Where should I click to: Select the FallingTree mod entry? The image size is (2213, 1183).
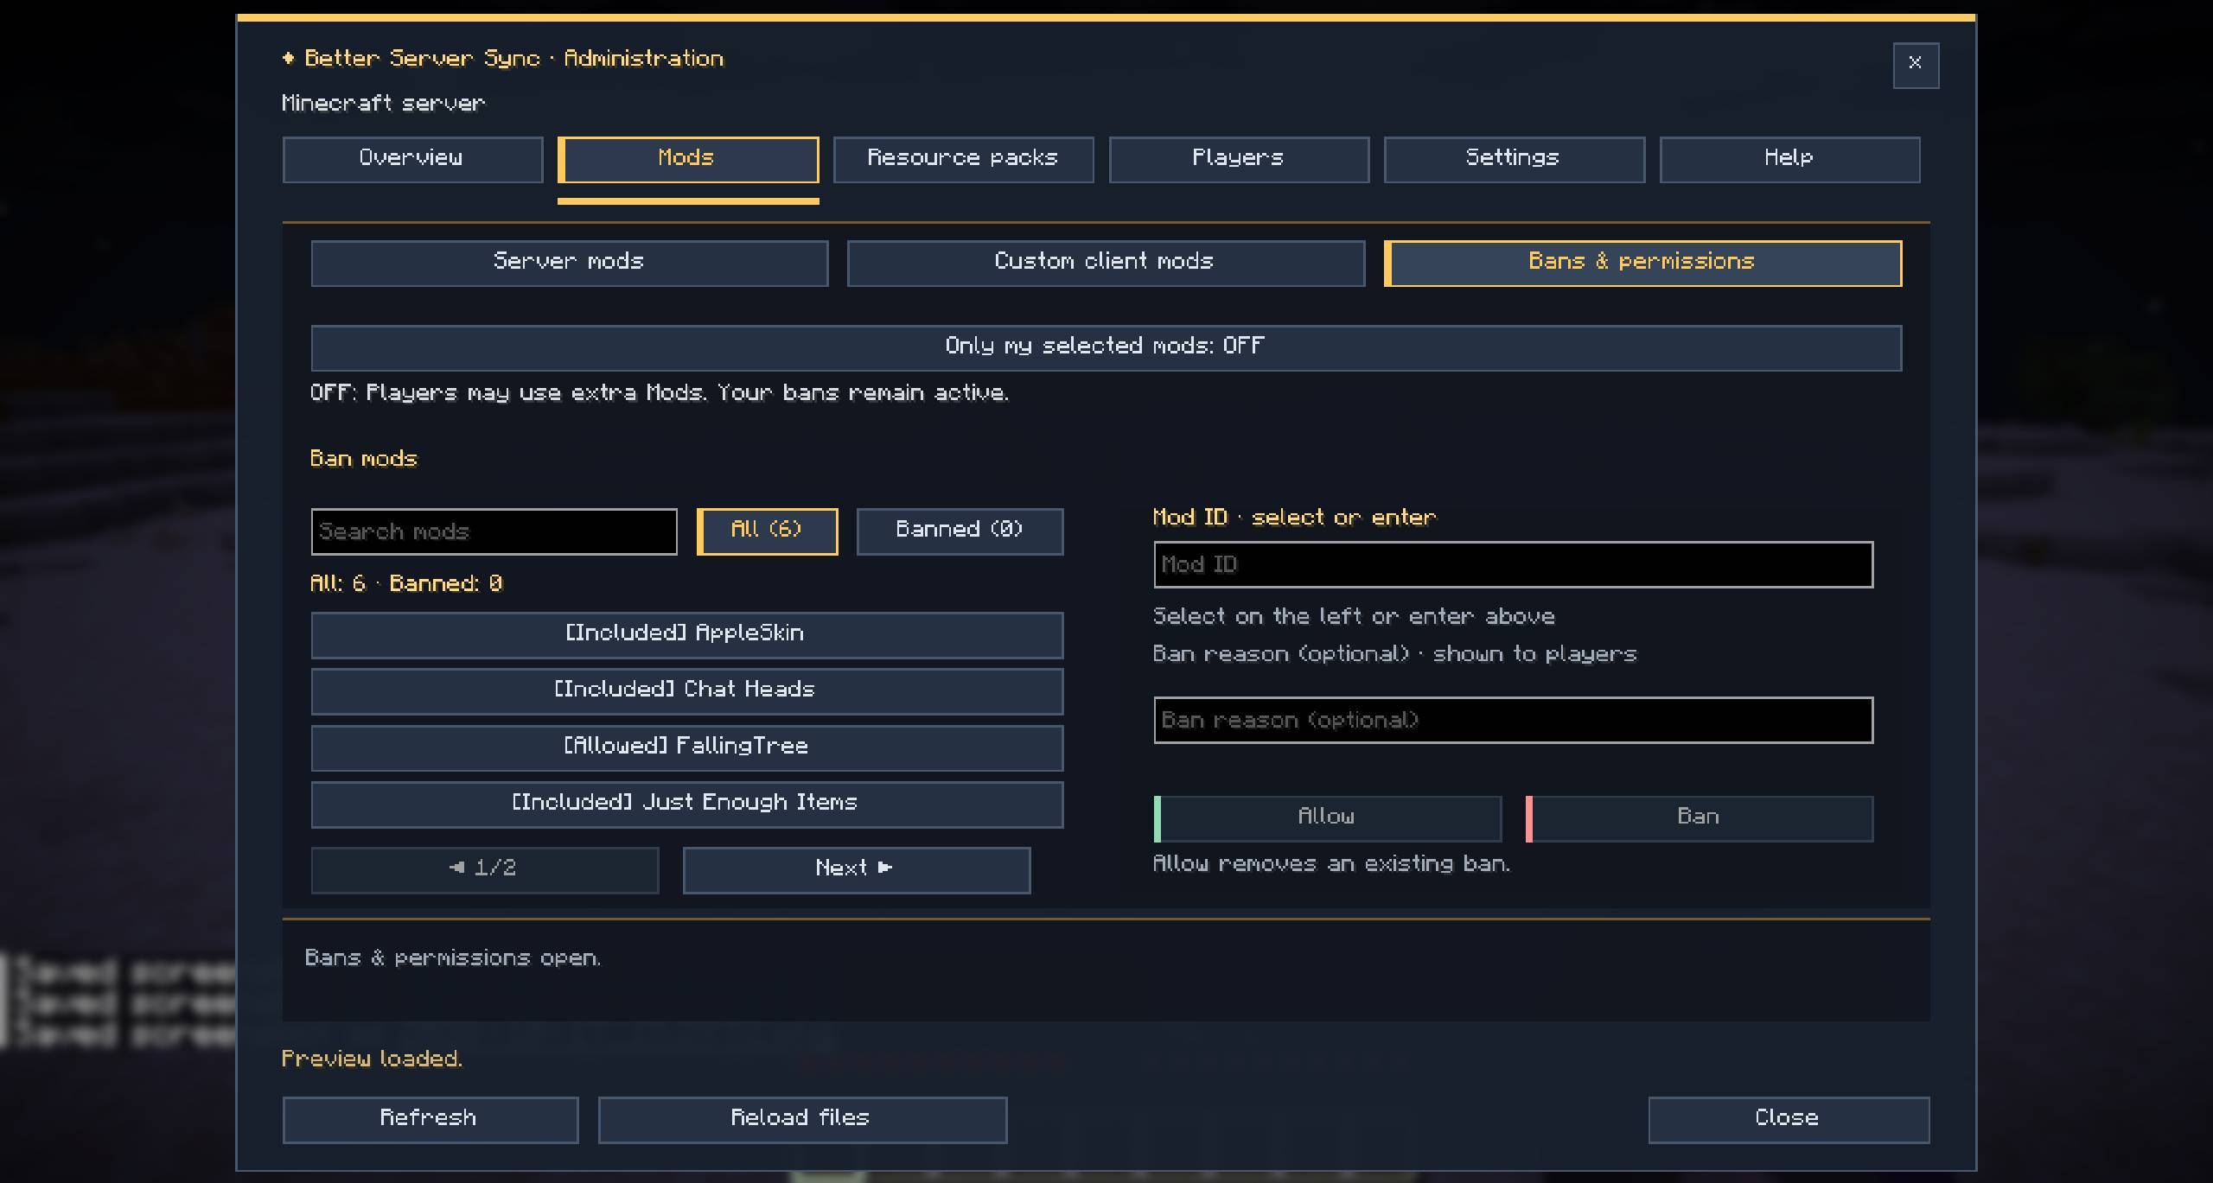click(686, 747)
